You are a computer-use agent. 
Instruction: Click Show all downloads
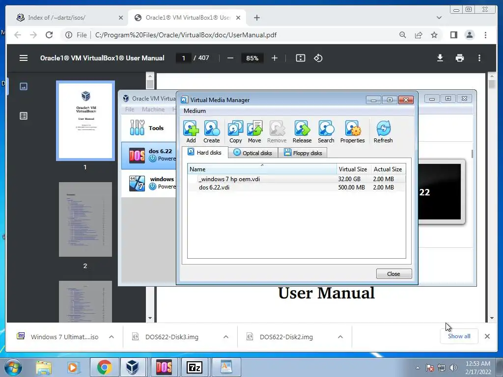coord(459,336)
